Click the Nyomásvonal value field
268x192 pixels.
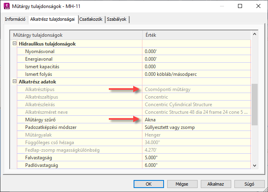(196, 51)
